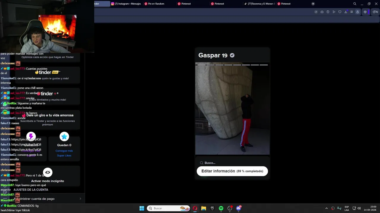Open the Instagram Mensajes browser tab
This screenshot has height=213, width=380.
(x=126, y=4)
